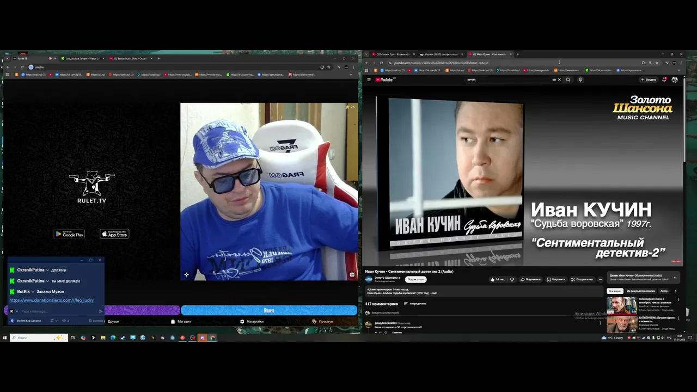Image resolution: width=697 pixels, height=392 pixels.
Task: Run YouTube search with magnifier button
Action: coord(568,79)
